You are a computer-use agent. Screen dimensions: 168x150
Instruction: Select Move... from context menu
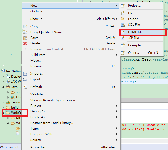(x=71, y=61)
